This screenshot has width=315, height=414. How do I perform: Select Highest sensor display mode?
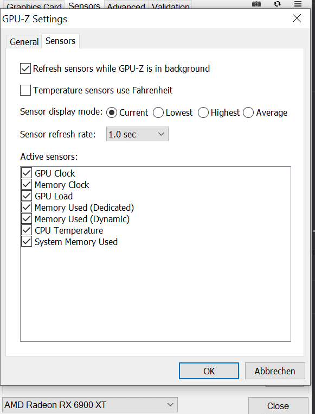click(203, 113)
